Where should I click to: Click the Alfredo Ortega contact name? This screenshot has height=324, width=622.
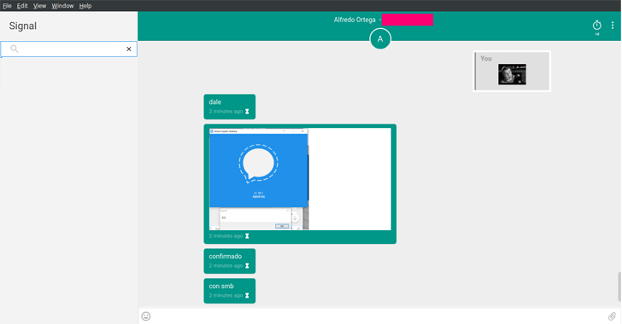click(x=355, y=20)
